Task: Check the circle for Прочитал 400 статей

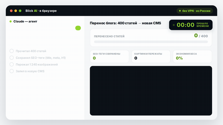Action: point(12,51)
